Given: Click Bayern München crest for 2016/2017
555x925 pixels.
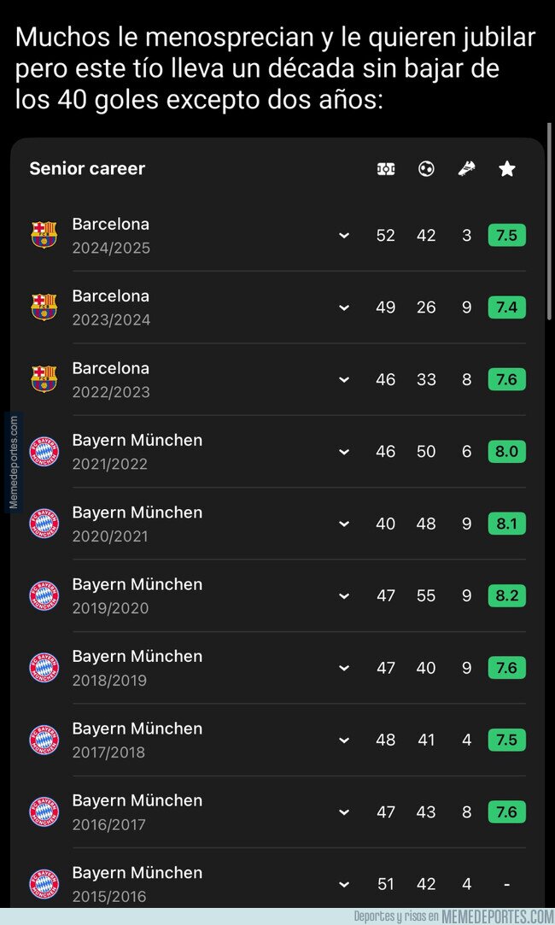Looking at the screenshot, I should 44,811.
